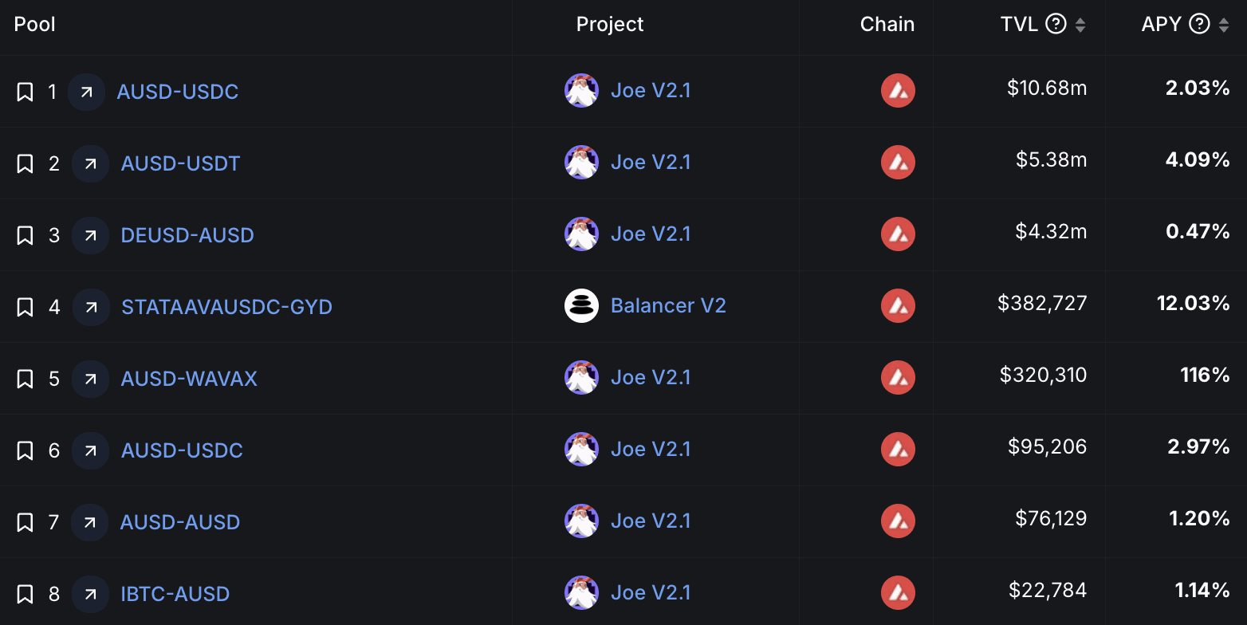
Task: Toggle bookmark on AUSD-WAVAX pool row
Action: (x=25, y=379)
